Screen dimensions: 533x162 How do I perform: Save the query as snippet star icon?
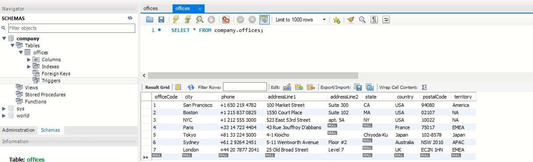click(337, 20)
